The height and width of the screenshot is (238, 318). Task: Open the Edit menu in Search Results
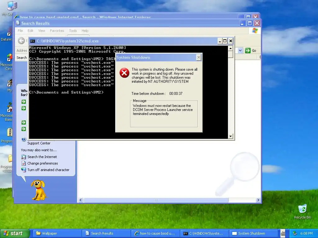tap(30, 31)
